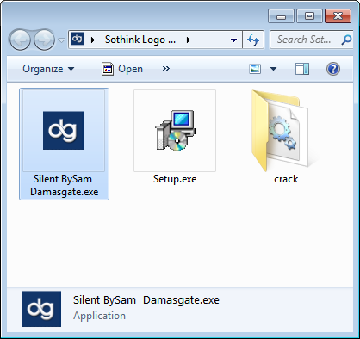Click the crack folder name label
Viewport: 360px width, 339px height.
[286, 179]
